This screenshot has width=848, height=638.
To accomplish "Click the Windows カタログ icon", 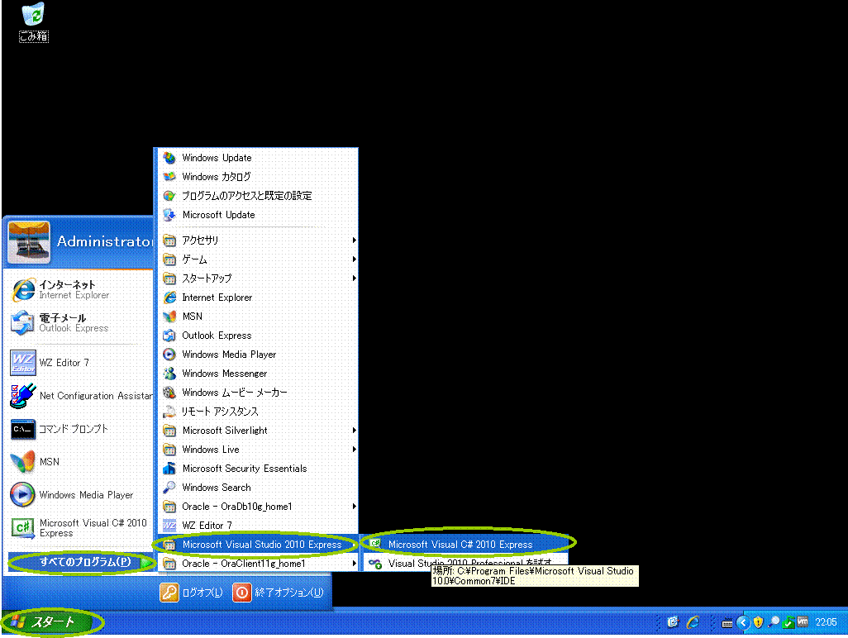I will click(x=169, y=176).
